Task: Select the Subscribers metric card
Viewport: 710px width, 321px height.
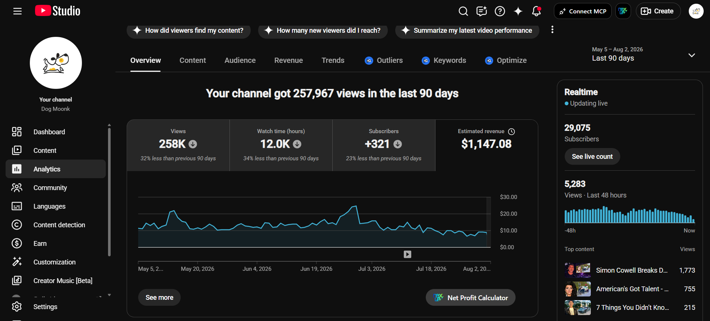Action: pos(384,145)
